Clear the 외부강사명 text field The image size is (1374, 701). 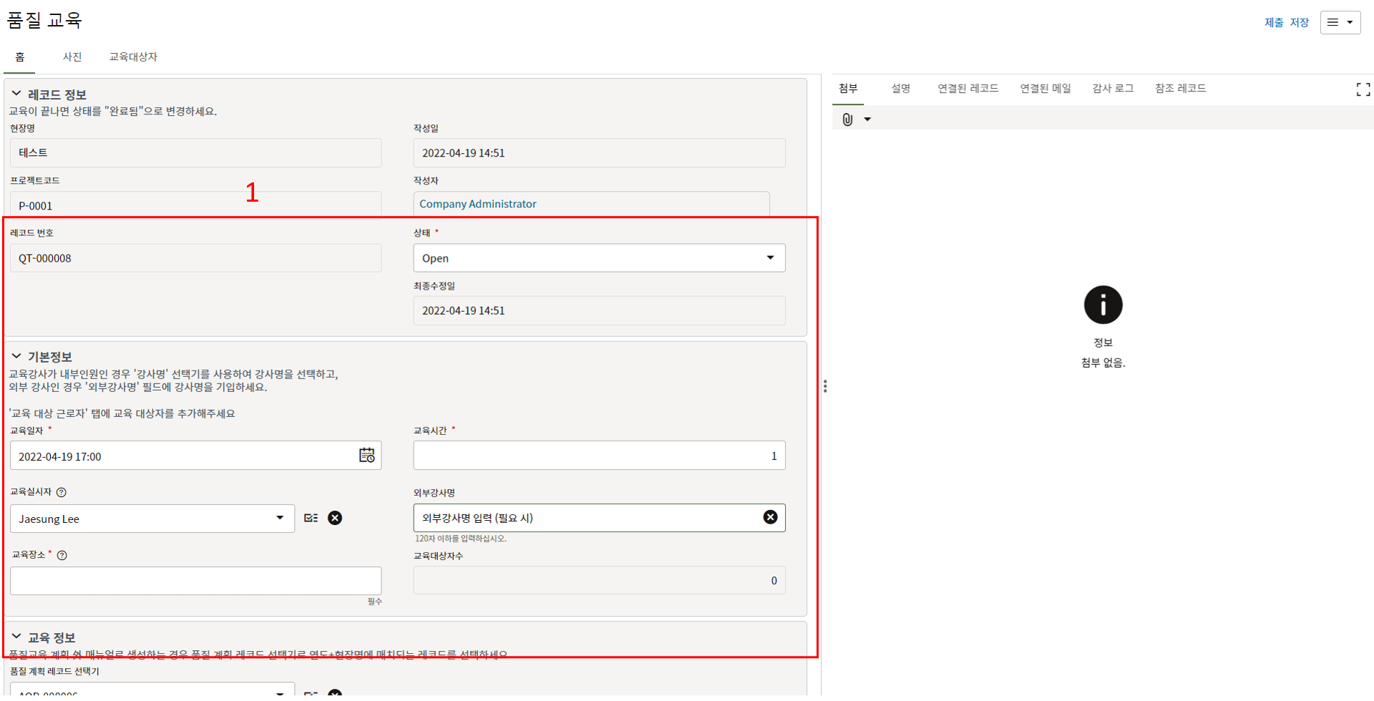770,517
